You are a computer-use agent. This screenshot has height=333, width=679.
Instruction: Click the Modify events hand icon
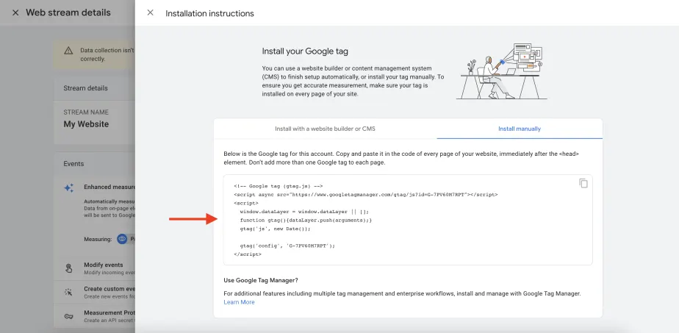pos(68,268)
